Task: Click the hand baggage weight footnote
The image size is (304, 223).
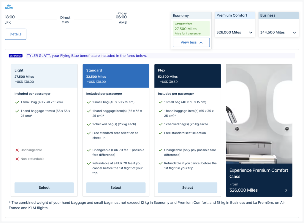Action: (147, 205)
